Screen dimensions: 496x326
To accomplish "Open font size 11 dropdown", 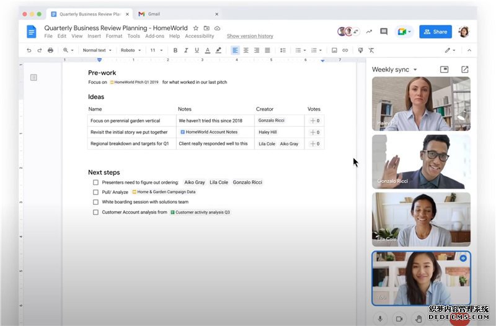I will [x=156, y=50].
